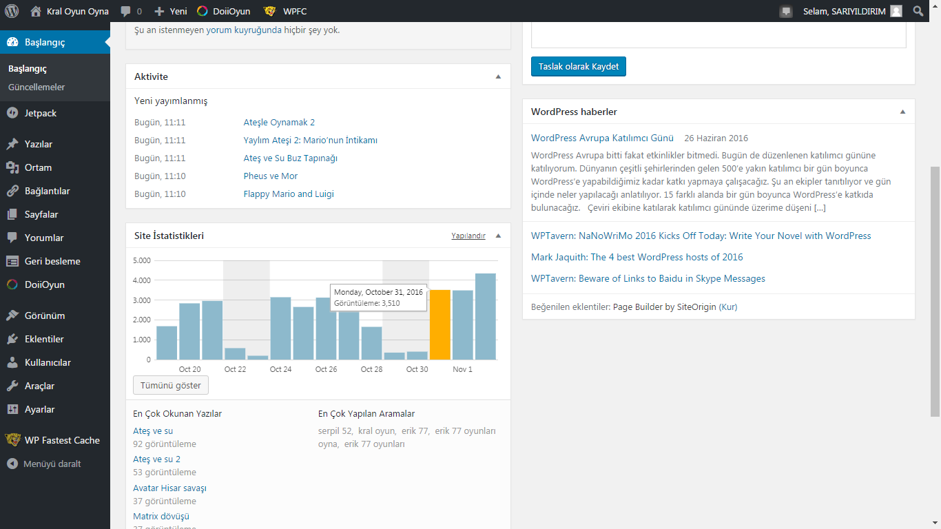
Task: Click the Taslak olarak Kaydet button
Action: (x=579, y=67)
